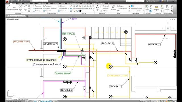Expand the Аннотации panel

103,13
